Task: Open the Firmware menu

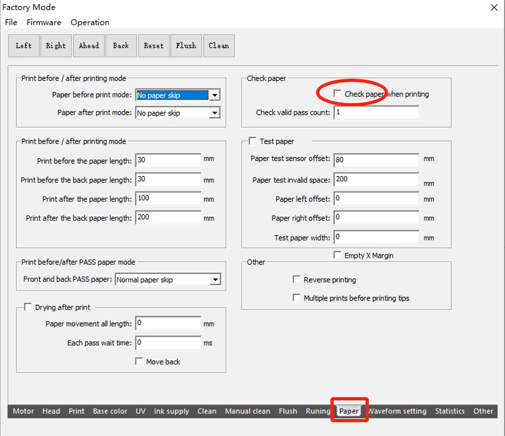Action: (44, 22)
